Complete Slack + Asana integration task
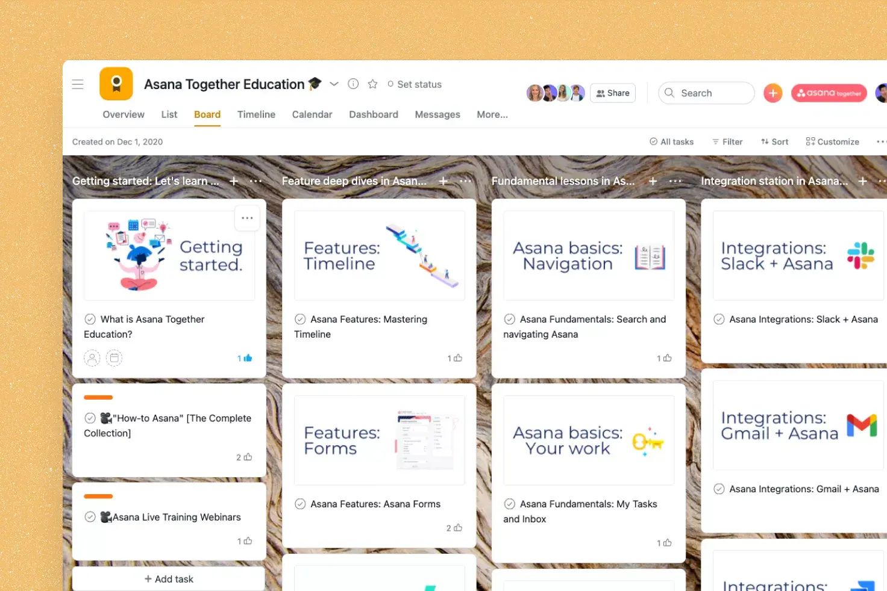This screenshot has width=887, height=591. 719,319
